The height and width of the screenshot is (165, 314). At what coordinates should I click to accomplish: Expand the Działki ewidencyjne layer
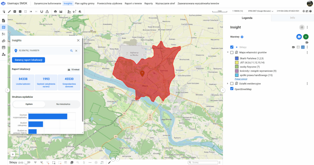coord(228,83)
